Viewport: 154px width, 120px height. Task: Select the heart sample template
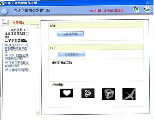(67, 93)
